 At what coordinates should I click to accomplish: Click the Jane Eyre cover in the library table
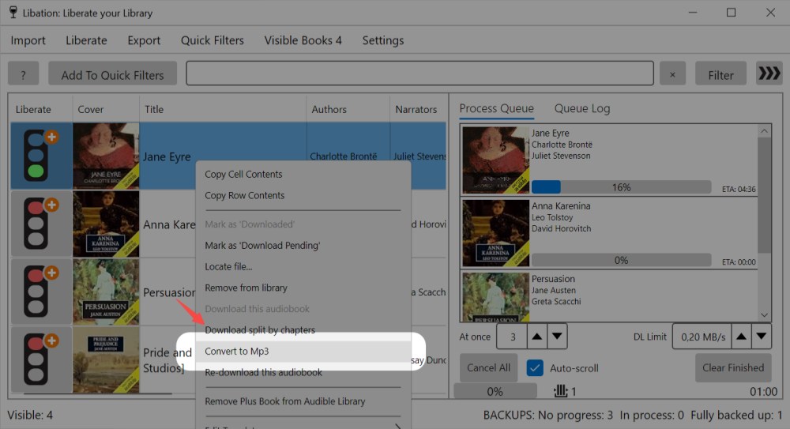click(x=106, y=156)
